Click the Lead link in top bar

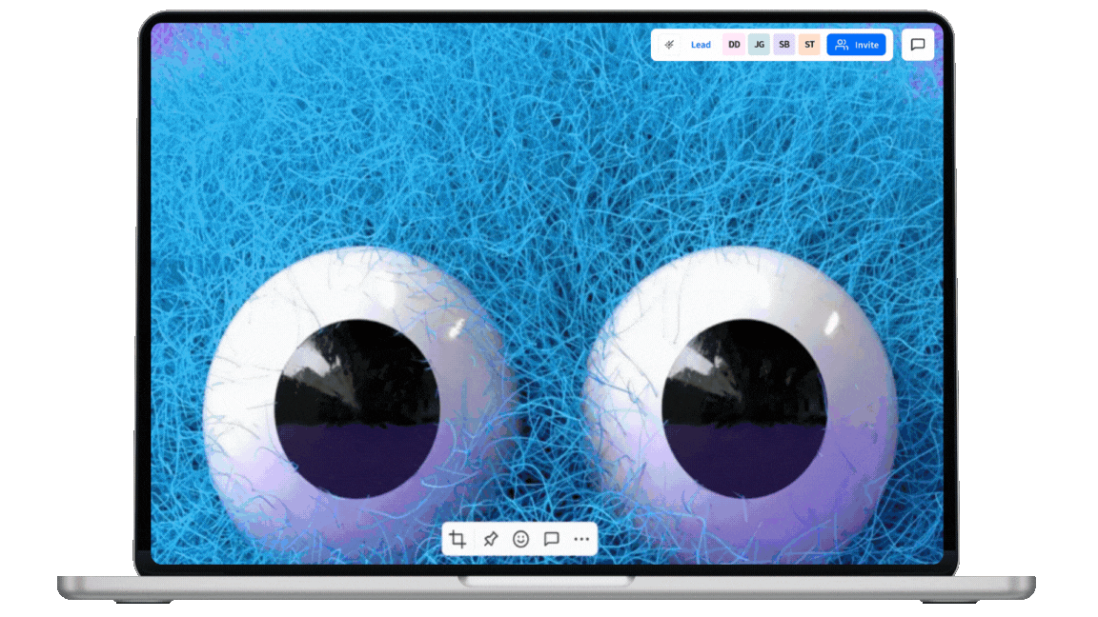click(701, 45)
